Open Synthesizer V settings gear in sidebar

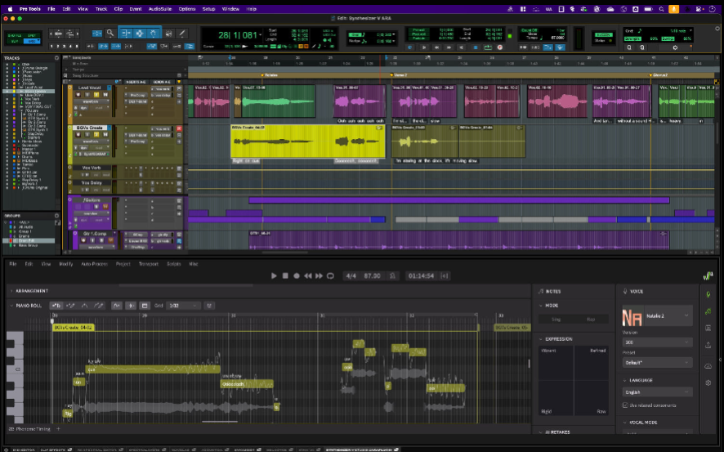(708, 383)
